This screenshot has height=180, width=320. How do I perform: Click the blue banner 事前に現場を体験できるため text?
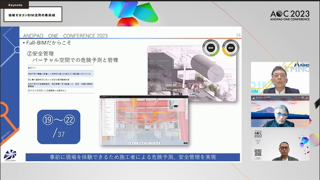(x=133, y=157)
